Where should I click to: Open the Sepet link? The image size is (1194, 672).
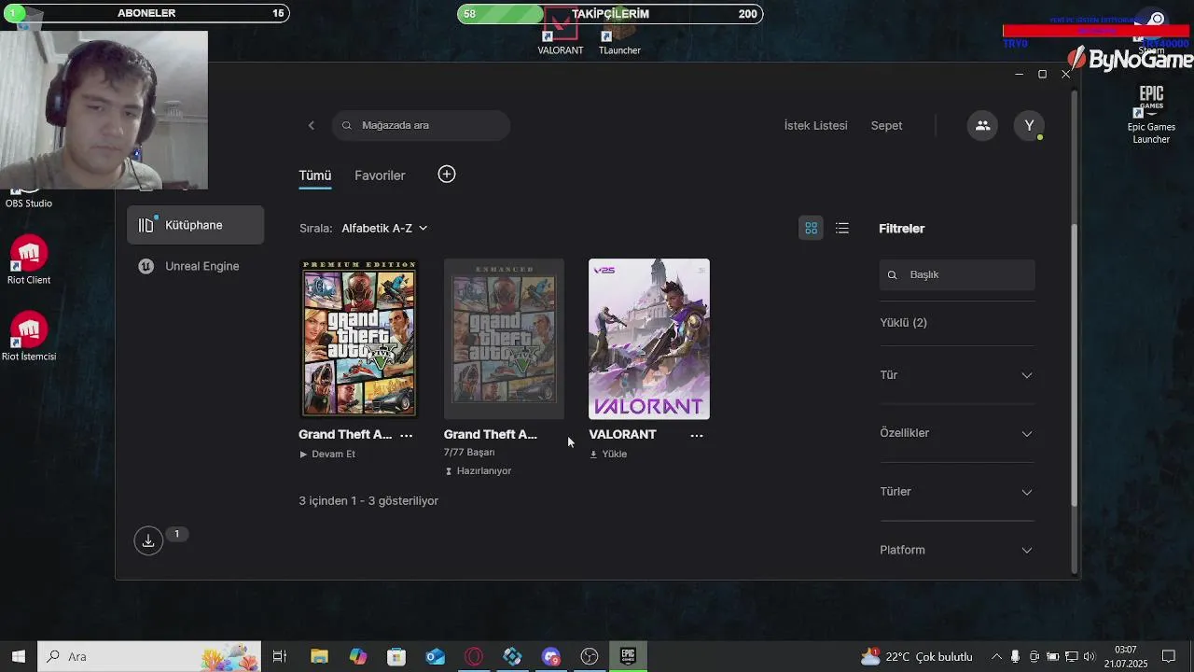[x=886, y=125]
